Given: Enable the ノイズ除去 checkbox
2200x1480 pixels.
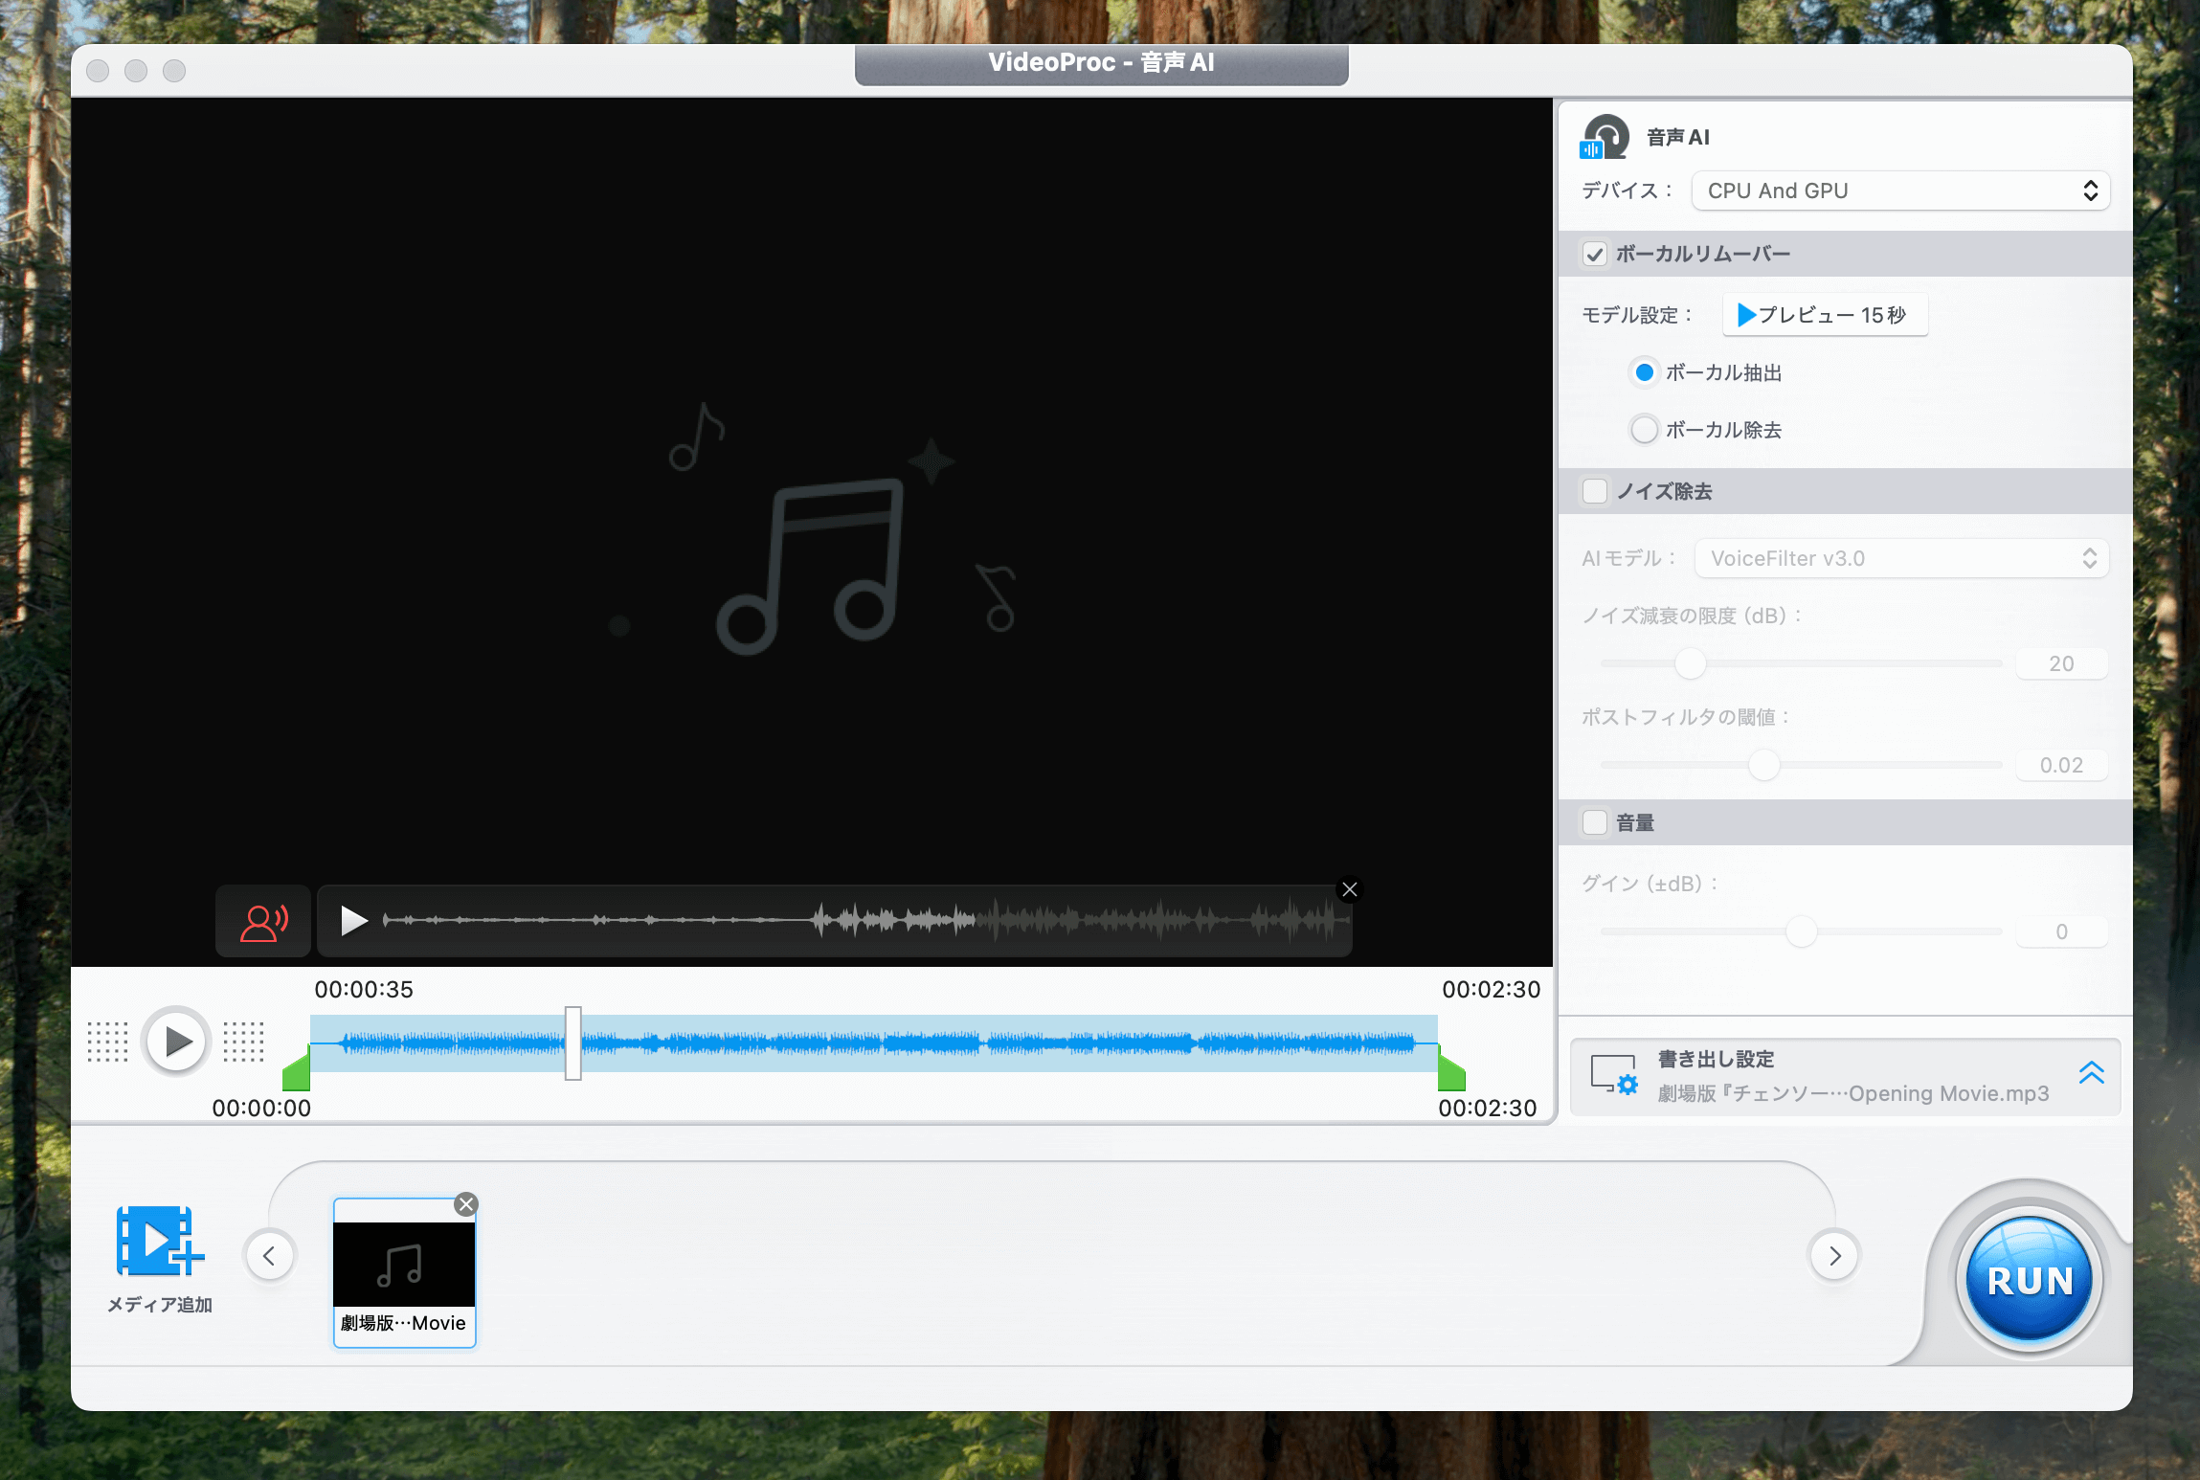Looking at the screenshot, I should pos(1595,491).
